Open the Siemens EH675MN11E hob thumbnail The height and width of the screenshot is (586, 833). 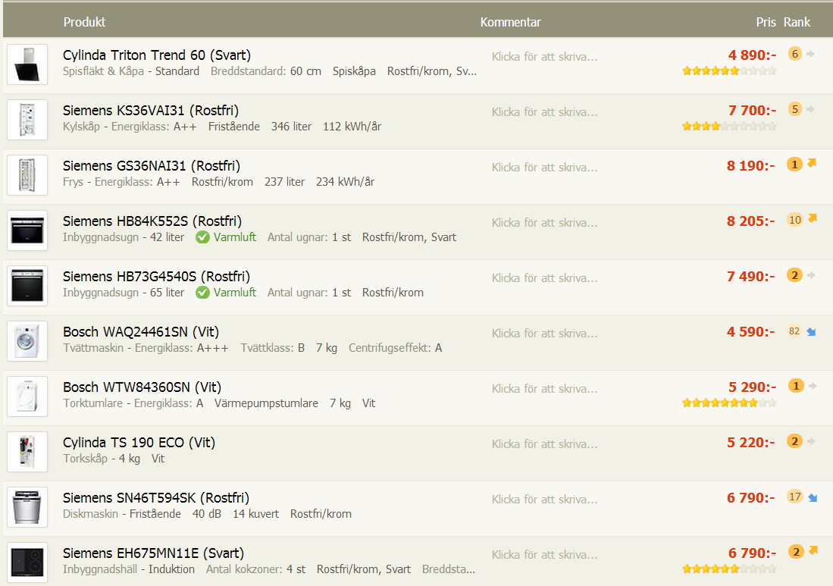[x=27, y=562]
